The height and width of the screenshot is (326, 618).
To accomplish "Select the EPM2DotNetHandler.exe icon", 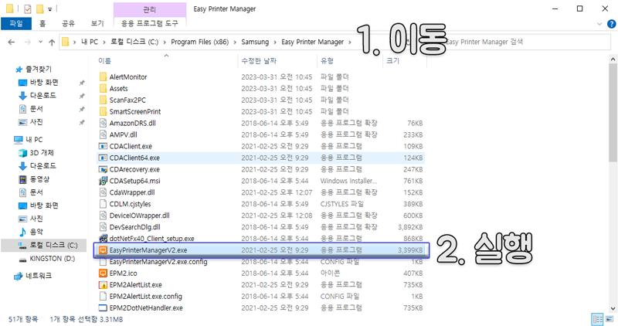I will [x=103, y=308].
